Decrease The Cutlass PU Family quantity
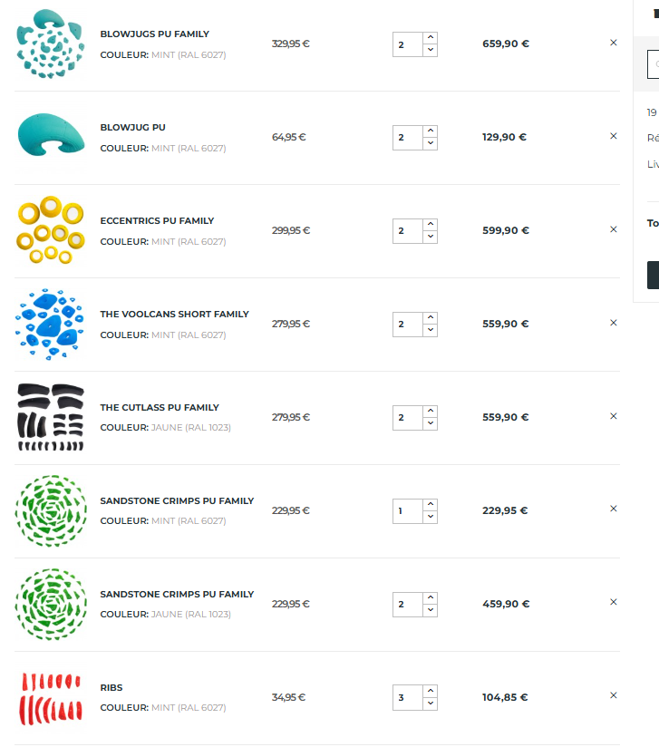Image resolution: width=659 pixels, height=747 pixels. 430,423
